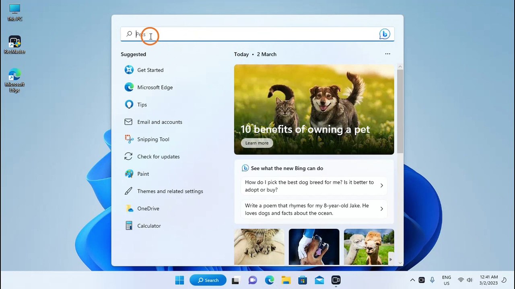This screenshot has height=289, width=515.
Task: Click the search panel scrollbar thumb
Action: click(x=400, y=111)
